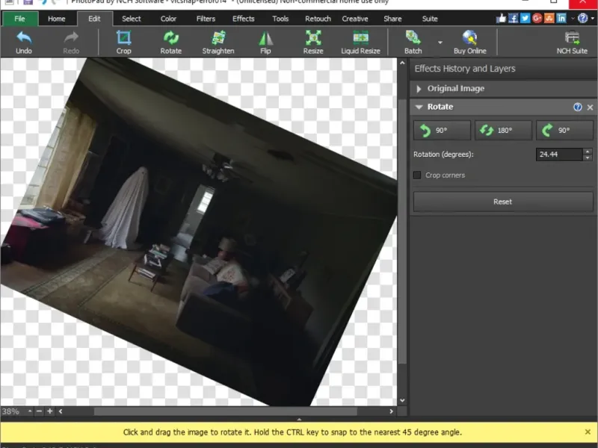The height and width of the screenshot is (448, 598).
Task: Share via the Google Plus icon
Action: tap(537, 18)
